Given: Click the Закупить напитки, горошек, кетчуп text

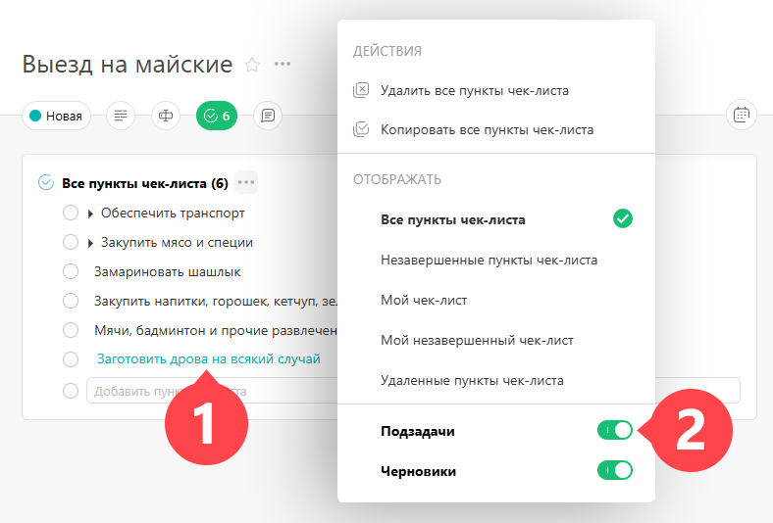Looking at the screenshot, I should pos(216,301).
